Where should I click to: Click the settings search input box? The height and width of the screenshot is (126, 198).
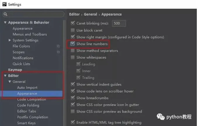point(33,14)
